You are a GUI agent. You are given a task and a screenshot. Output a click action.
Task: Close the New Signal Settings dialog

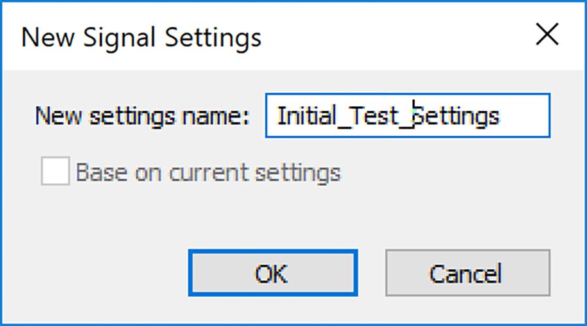tap(547, 34)
